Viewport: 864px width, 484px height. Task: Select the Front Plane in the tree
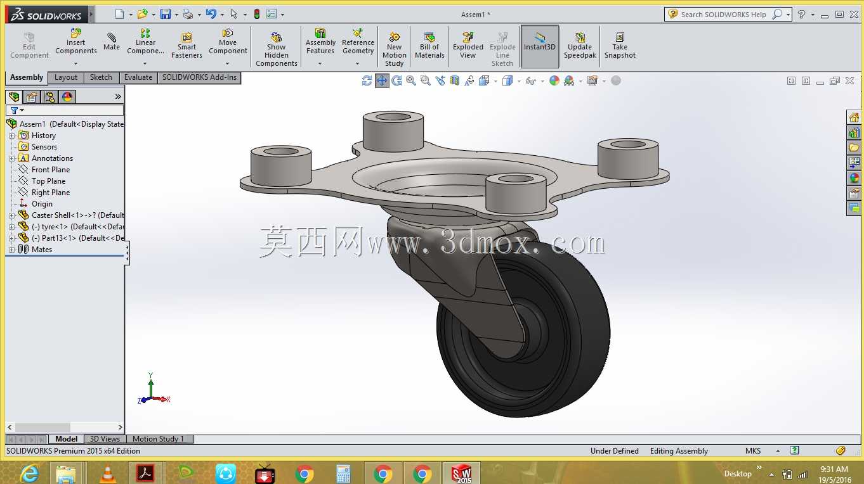(51, 170)
